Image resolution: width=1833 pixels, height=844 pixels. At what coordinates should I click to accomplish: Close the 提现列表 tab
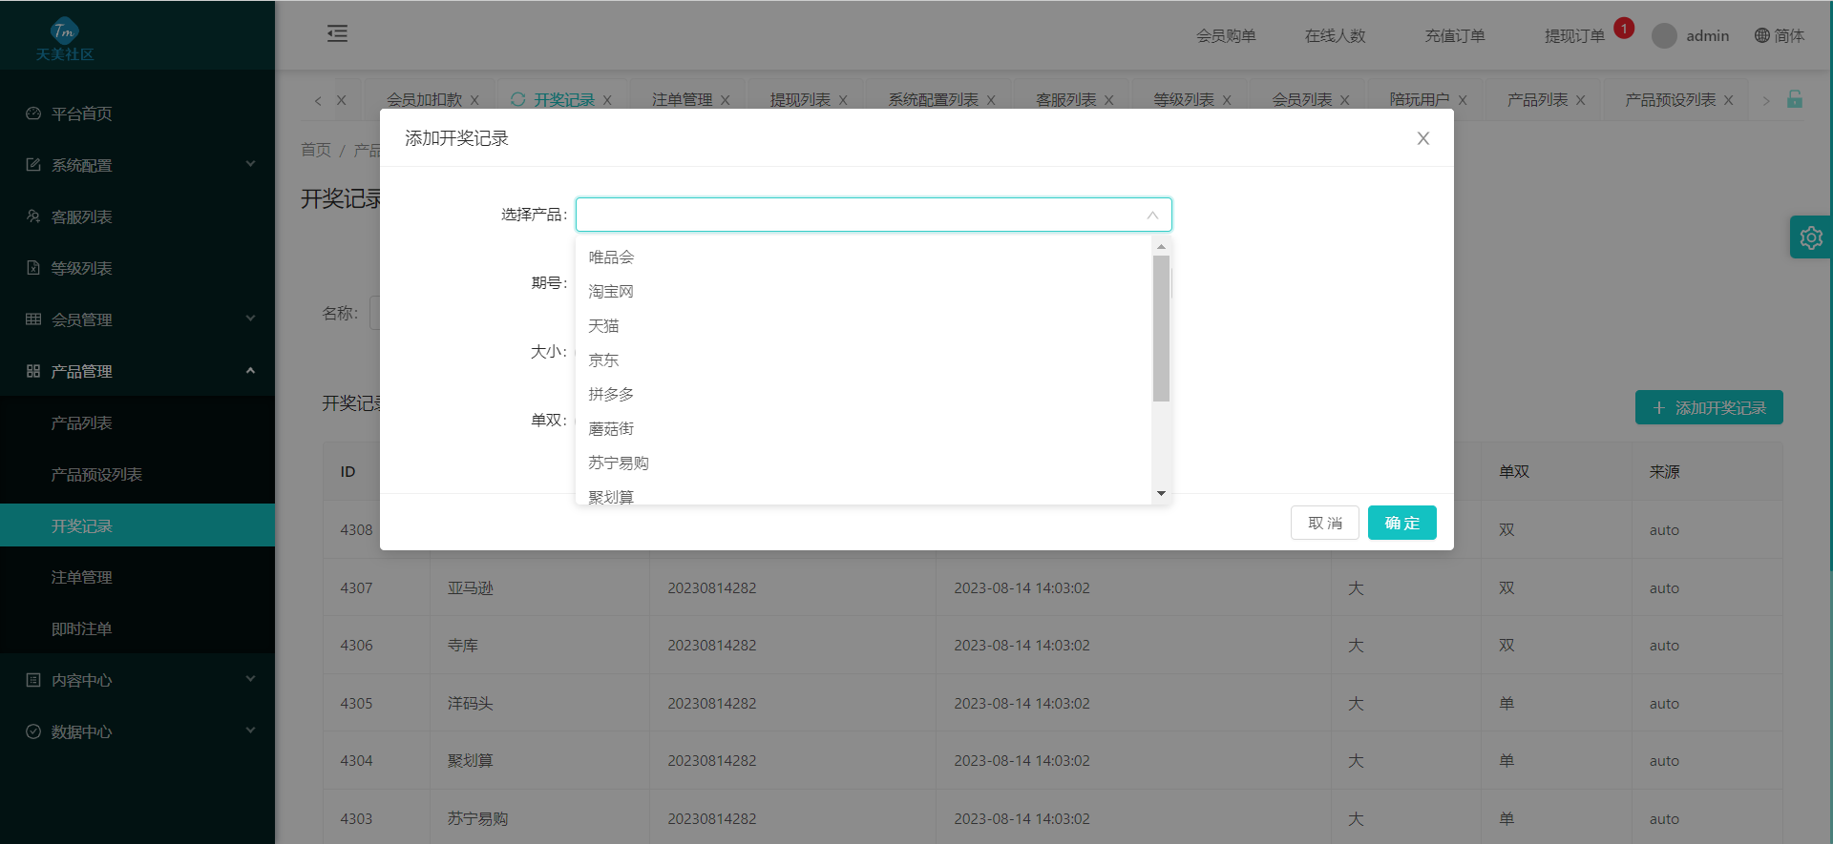(843, 100)
